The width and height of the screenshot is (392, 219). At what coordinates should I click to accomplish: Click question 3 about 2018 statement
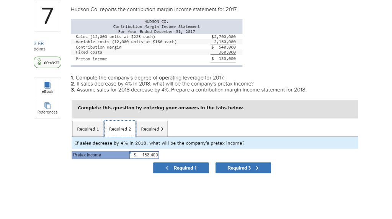[188, 90]
